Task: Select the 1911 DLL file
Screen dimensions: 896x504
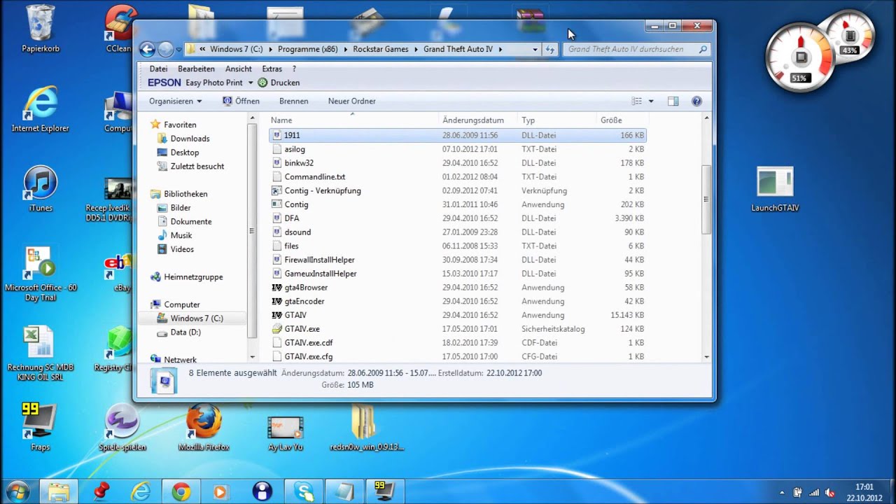Action: tap(458, 135)
